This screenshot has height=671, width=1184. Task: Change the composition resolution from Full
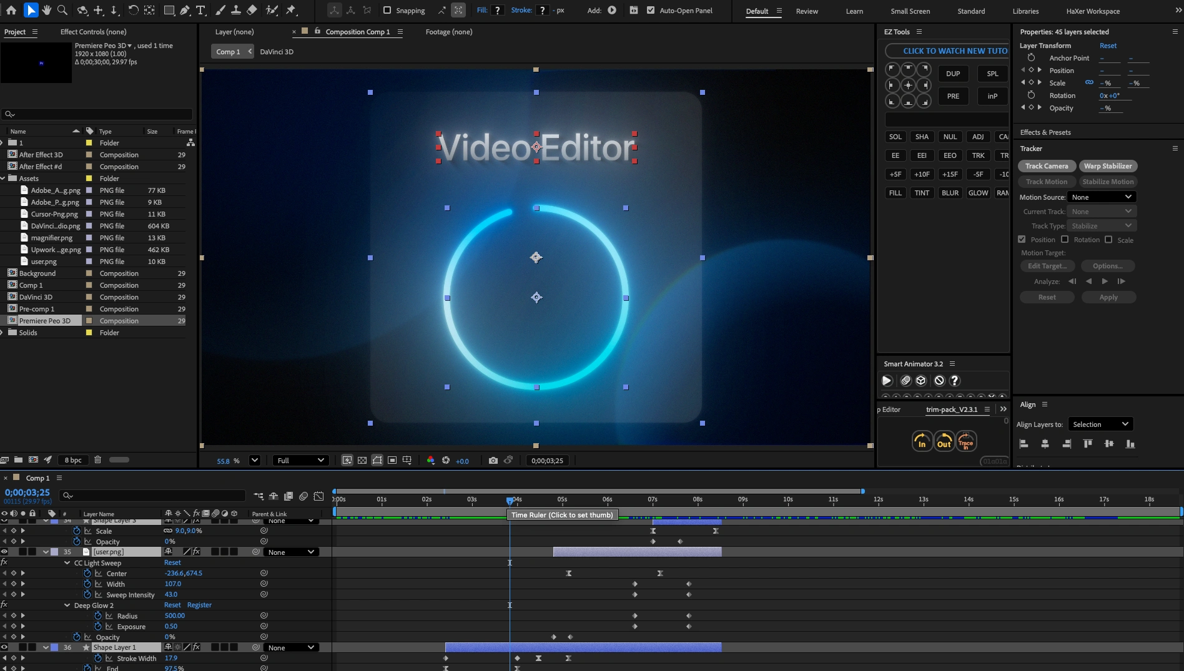point(301,461)
